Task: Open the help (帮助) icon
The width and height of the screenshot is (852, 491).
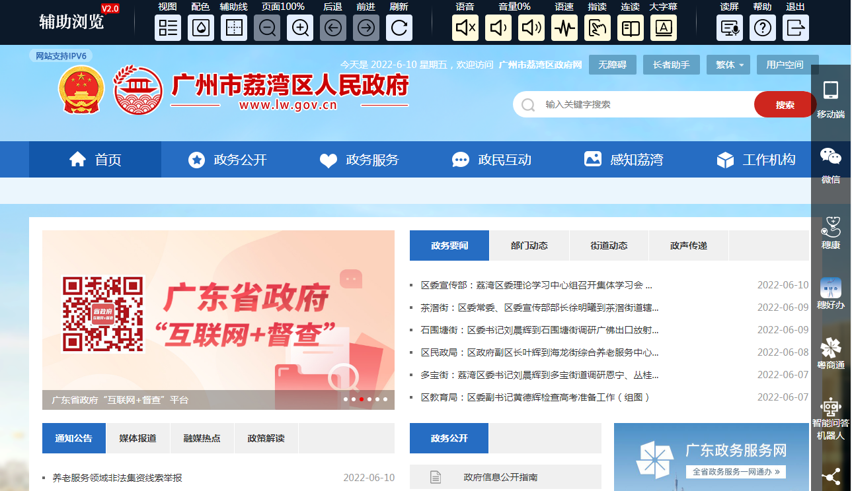Action: [x=763, y=28]
